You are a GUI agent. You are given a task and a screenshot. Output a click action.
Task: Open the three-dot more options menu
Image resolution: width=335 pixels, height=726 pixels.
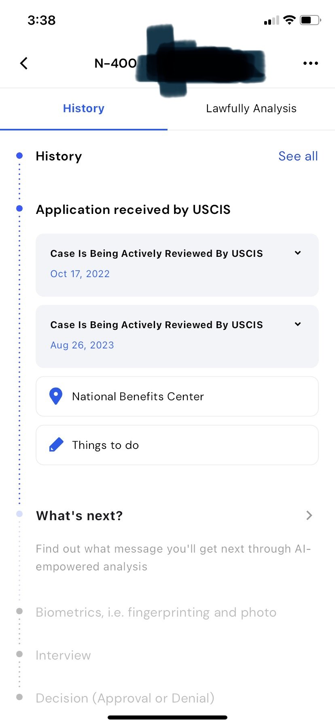tap(310, 63)
